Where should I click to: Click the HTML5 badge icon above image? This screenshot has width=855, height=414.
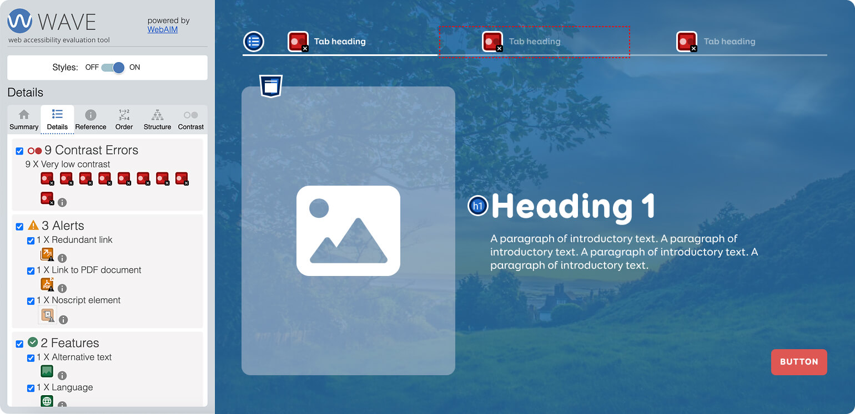pos(271,86)
